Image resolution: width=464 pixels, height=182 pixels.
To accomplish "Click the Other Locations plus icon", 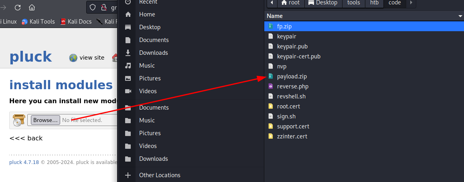I will click(x=128, y=175).
